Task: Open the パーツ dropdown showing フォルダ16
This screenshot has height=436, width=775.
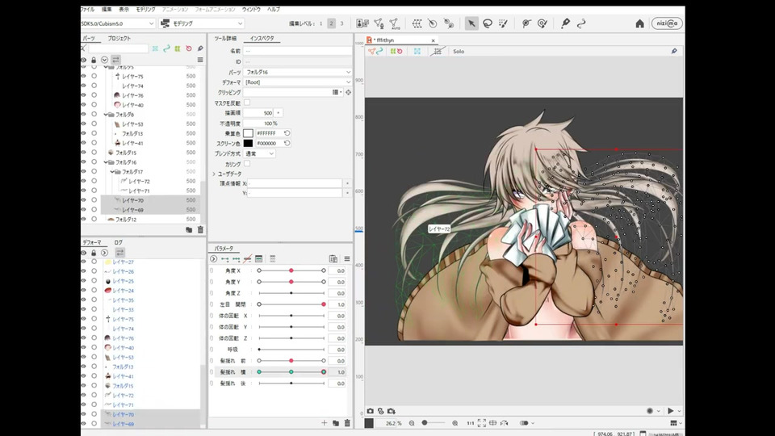Action: 298,72
